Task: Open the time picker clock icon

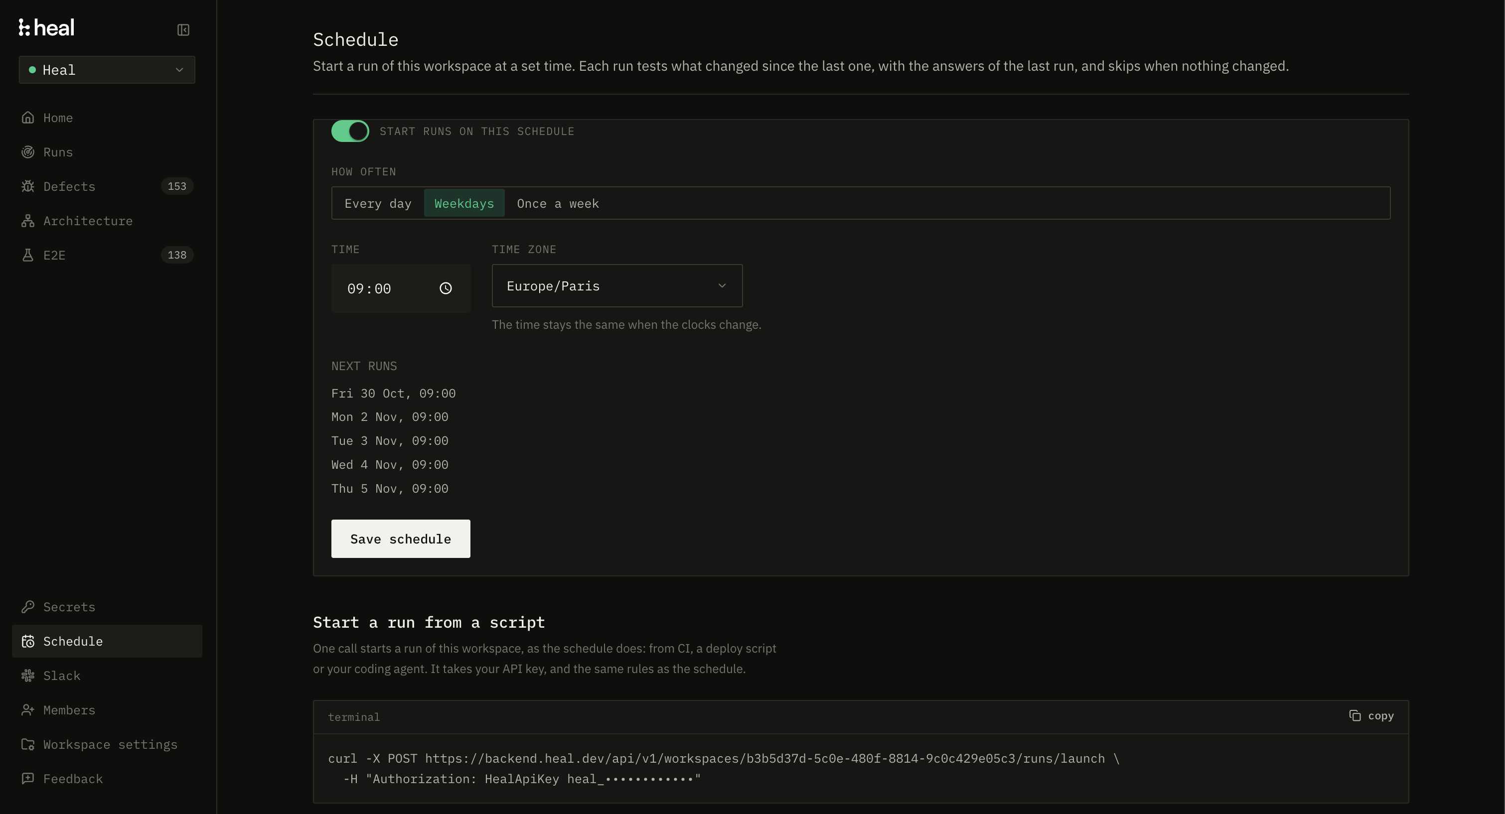Action: click(x=445, y=288)
